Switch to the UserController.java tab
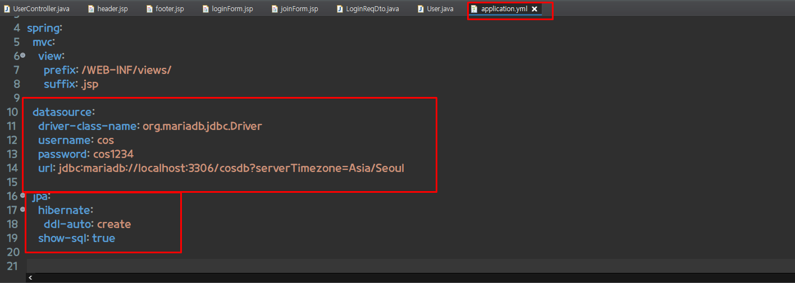 point(36,9)
